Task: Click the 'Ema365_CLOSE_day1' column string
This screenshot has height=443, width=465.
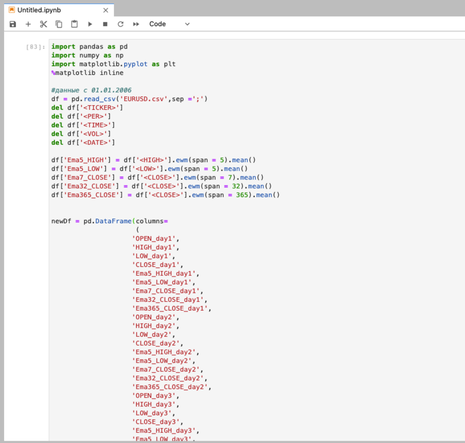Action: [170, 308]
